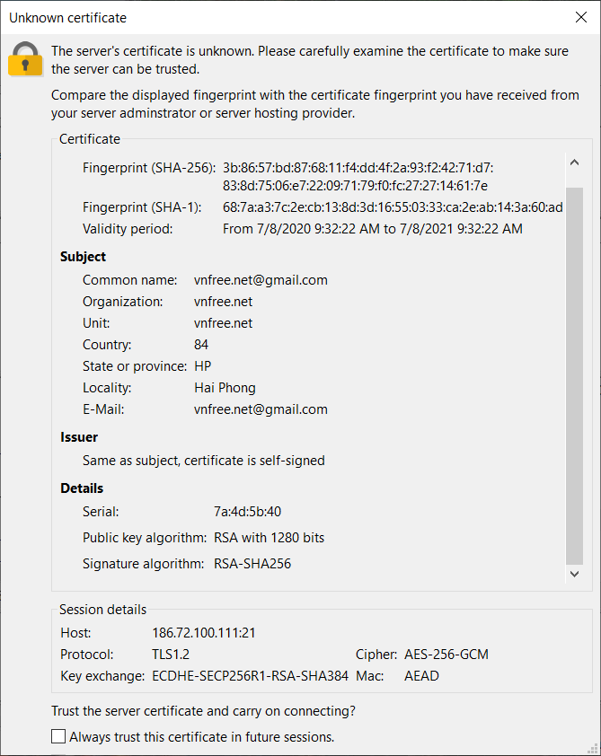
Task: Click the padlock warning icon
Action: [x=25, y=58]
